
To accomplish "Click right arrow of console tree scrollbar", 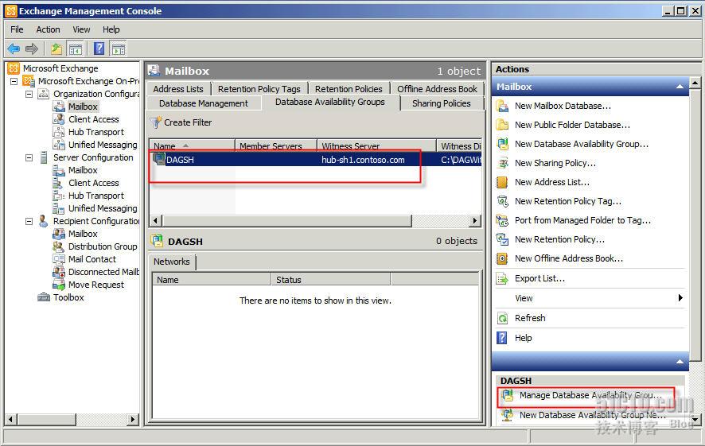I will (132, 420).
